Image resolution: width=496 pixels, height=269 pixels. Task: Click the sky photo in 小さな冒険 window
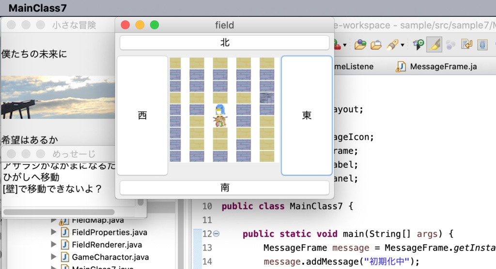pos(58,97)
